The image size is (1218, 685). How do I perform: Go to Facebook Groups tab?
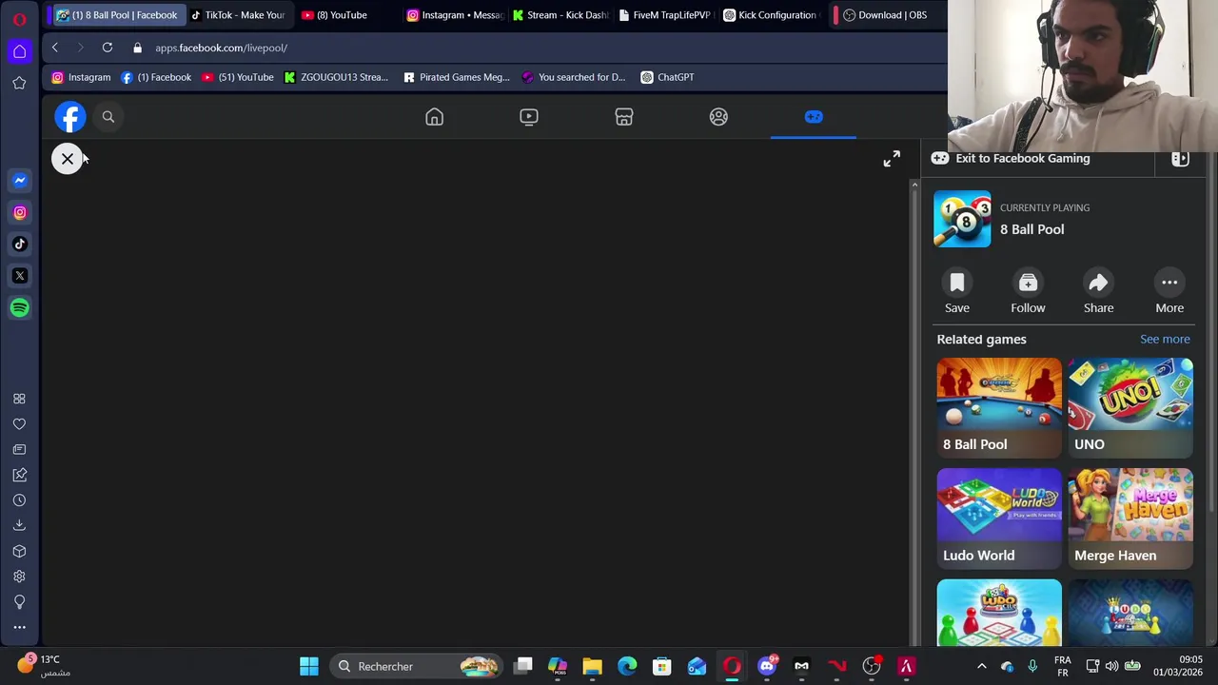tap(718, 117)
